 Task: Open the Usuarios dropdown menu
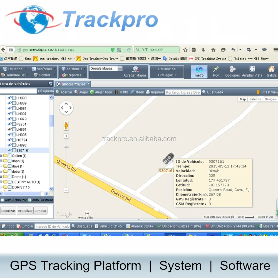pos(15,69)
